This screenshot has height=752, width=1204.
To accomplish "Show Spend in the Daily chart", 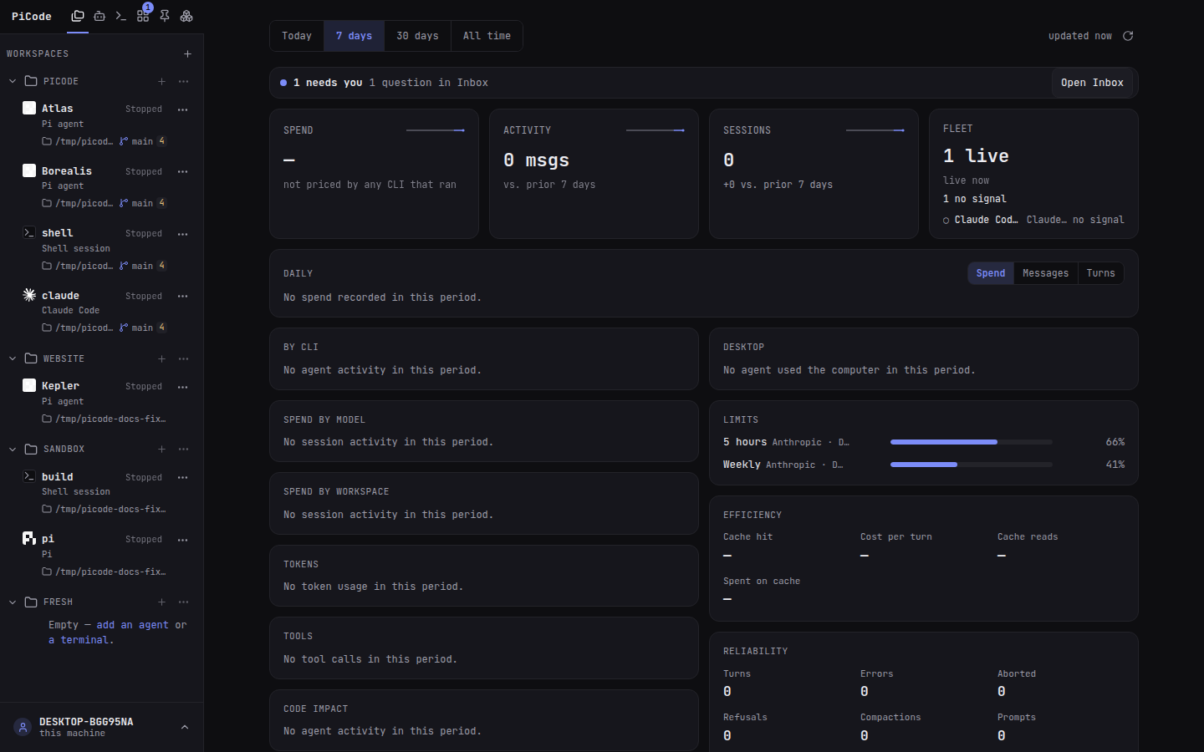I will click(991, 273).
